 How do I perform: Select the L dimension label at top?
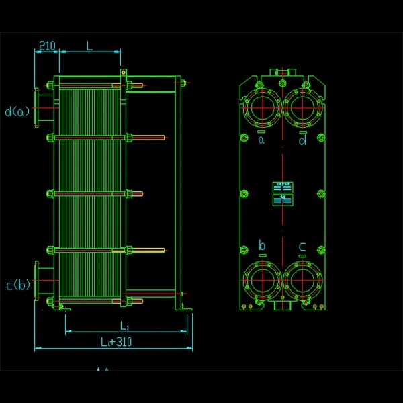click(89, 46)
